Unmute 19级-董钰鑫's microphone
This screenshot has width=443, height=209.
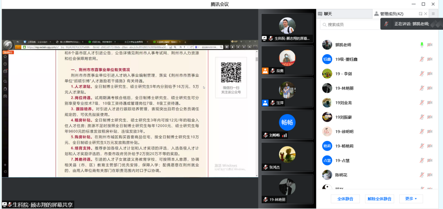coord(422,59)
